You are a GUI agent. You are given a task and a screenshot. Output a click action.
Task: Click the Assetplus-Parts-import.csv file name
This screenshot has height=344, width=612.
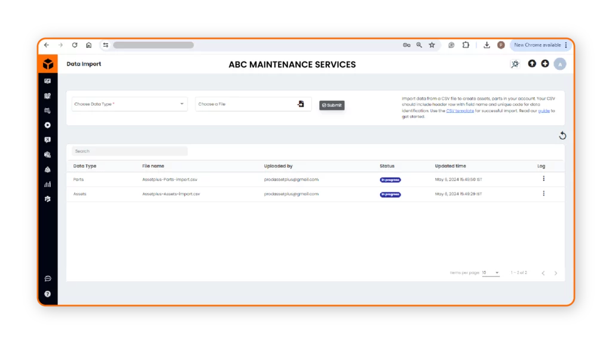click(170, 179)
